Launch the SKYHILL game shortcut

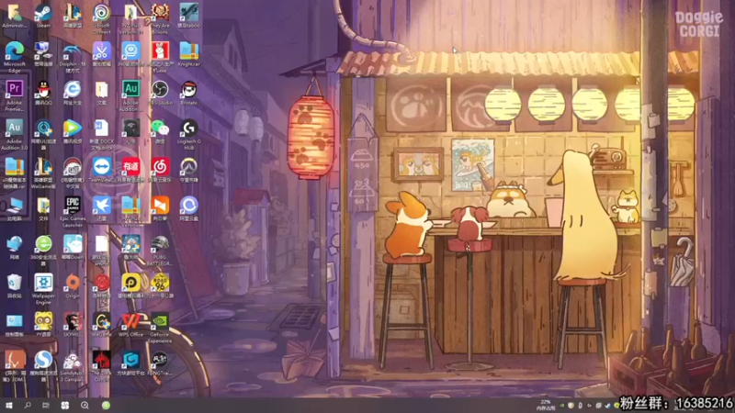73,325
